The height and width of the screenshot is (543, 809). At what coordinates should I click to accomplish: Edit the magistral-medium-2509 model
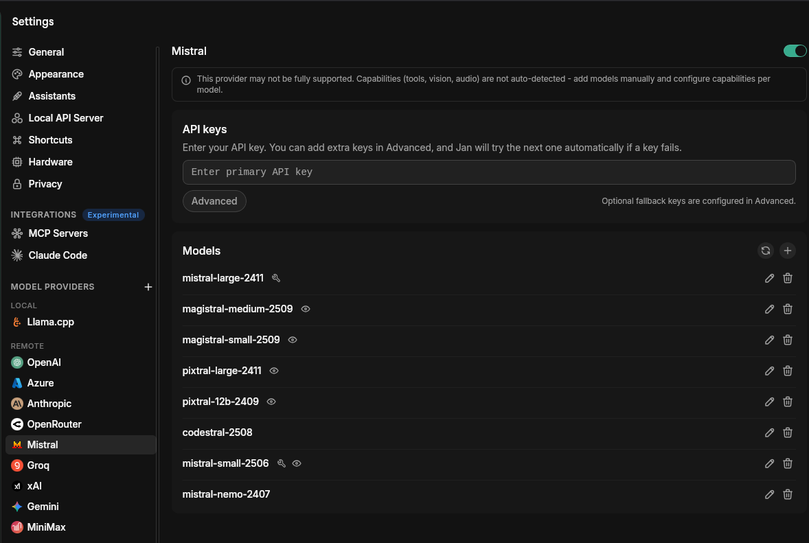(x=769, y=310)
